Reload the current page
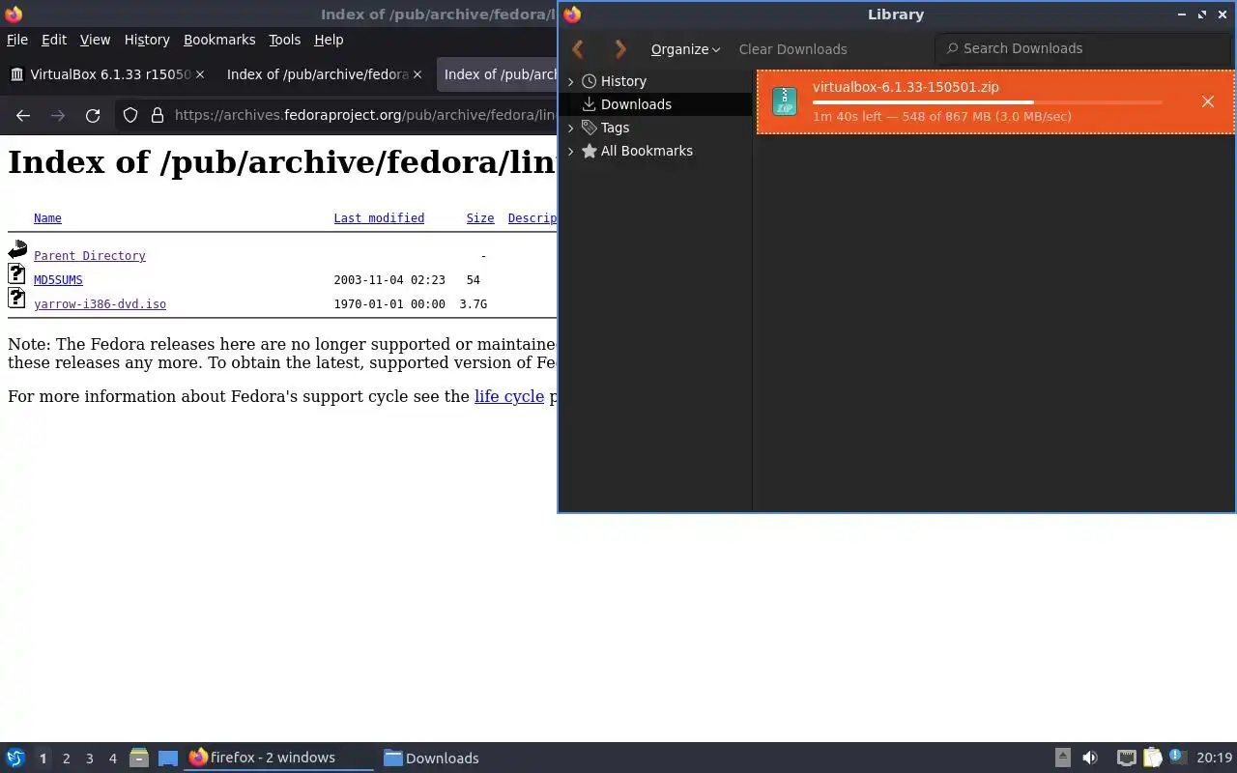The width and height of the screenshot is (1237, 773). [x=93, y=115]
